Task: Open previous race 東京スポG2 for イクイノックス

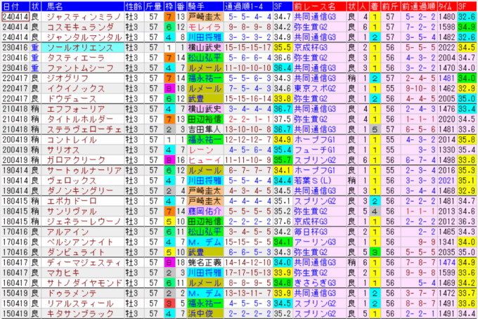Action: (x=315, y=89)
